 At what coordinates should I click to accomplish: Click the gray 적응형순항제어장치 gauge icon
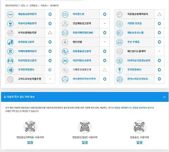click(120, 14)
